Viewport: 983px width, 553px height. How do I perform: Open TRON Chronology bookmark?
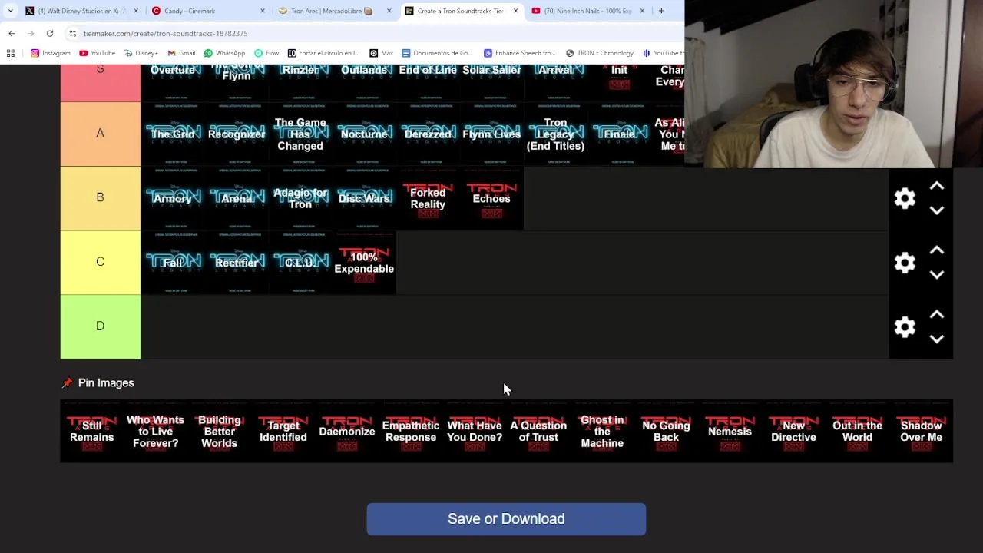coord(599,53)
